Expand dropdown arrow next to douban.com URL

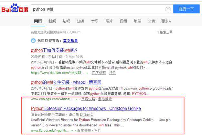(x=87, y=73)
